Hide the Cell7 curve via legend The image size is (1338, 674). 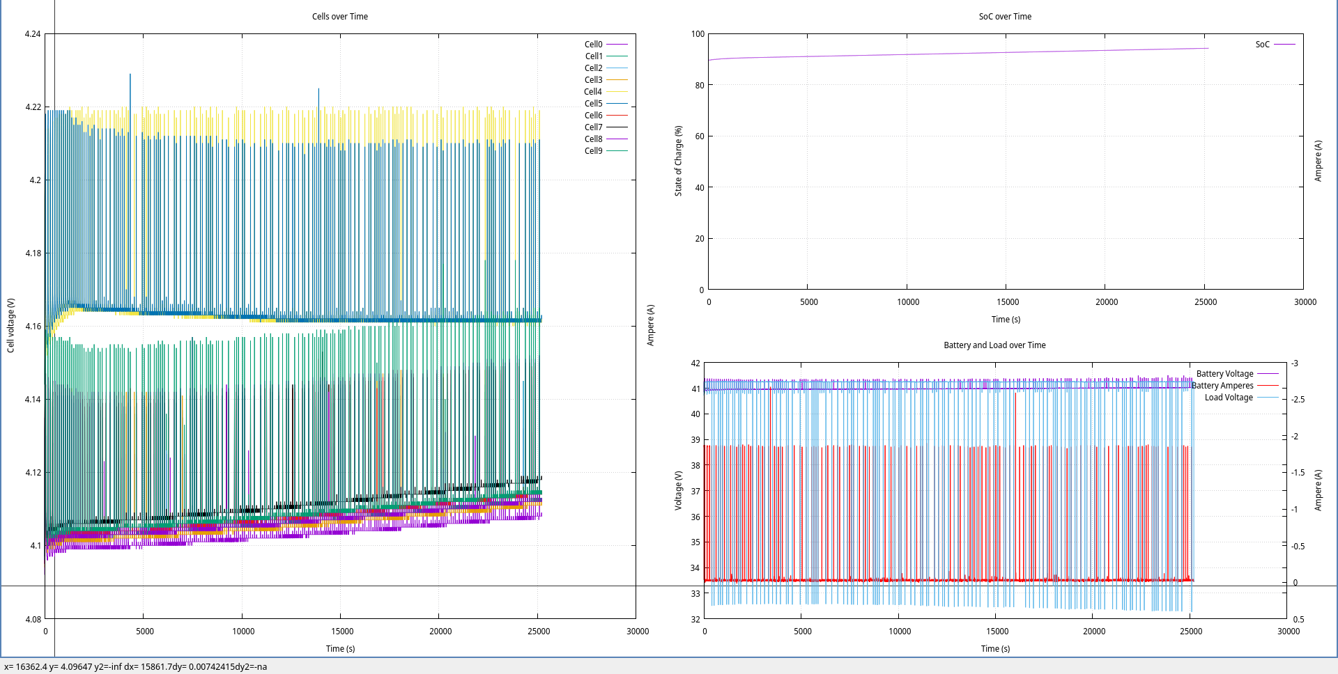606,127
